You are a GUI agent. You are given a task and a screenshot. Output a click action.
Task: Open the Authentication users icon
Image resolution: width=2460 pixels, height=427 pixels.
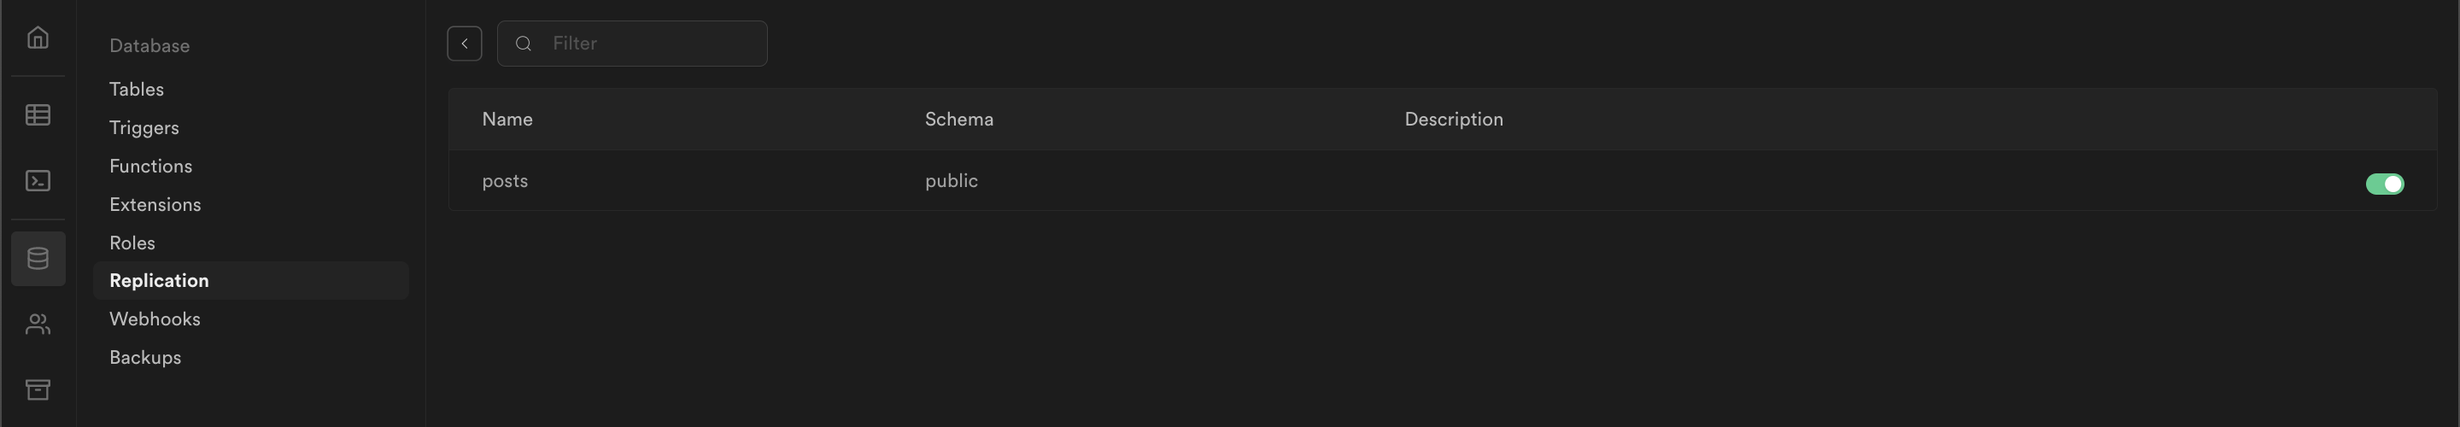point(38,325)
